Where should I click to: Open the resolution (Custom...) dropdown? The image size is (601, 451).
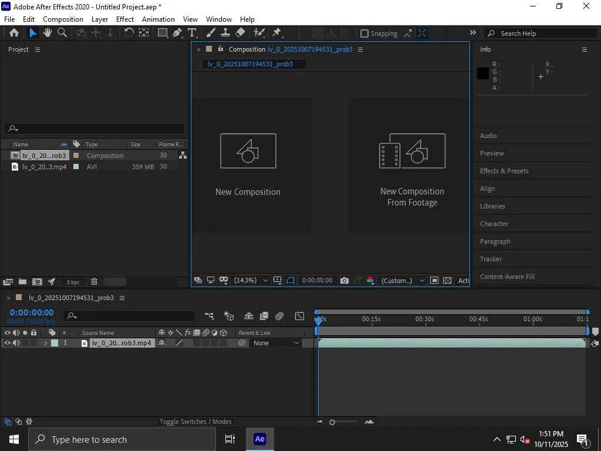click(403, 281)
